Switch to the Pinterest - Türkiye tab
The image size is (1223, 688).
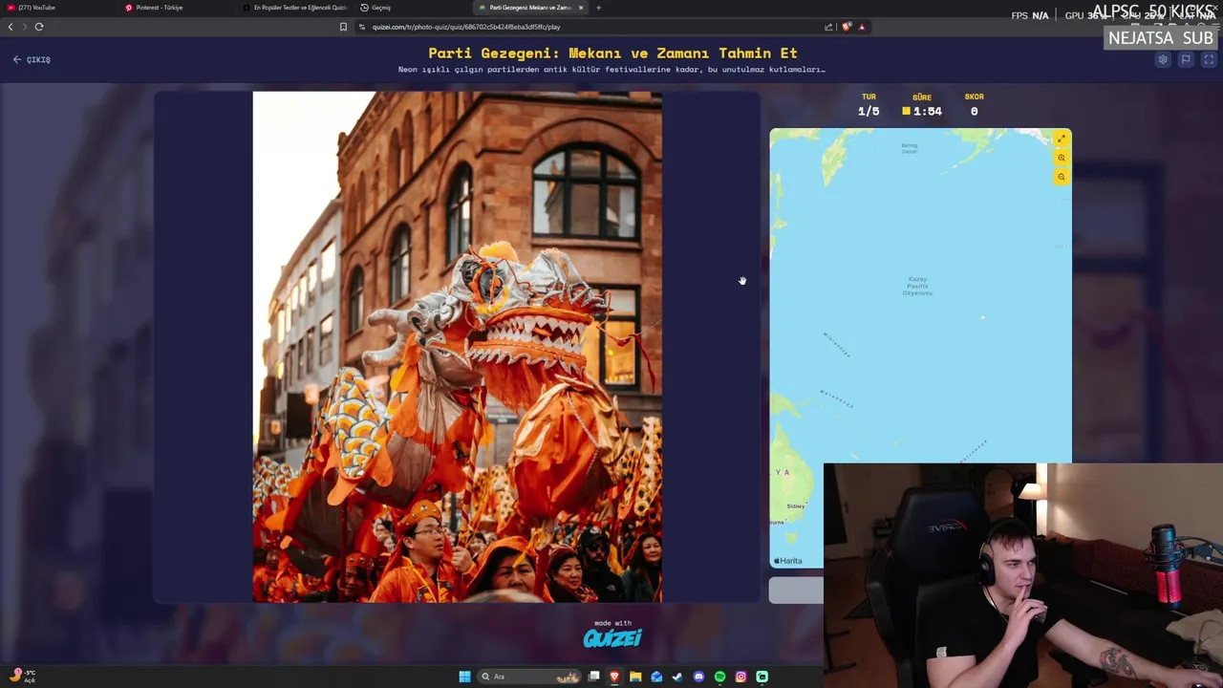(x=177, y=8)
